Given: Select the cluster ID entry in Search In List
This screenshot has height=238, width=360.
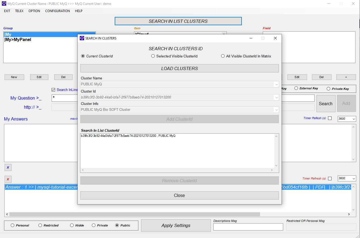Looking at the screenshot, I should [x=128, y=136].
